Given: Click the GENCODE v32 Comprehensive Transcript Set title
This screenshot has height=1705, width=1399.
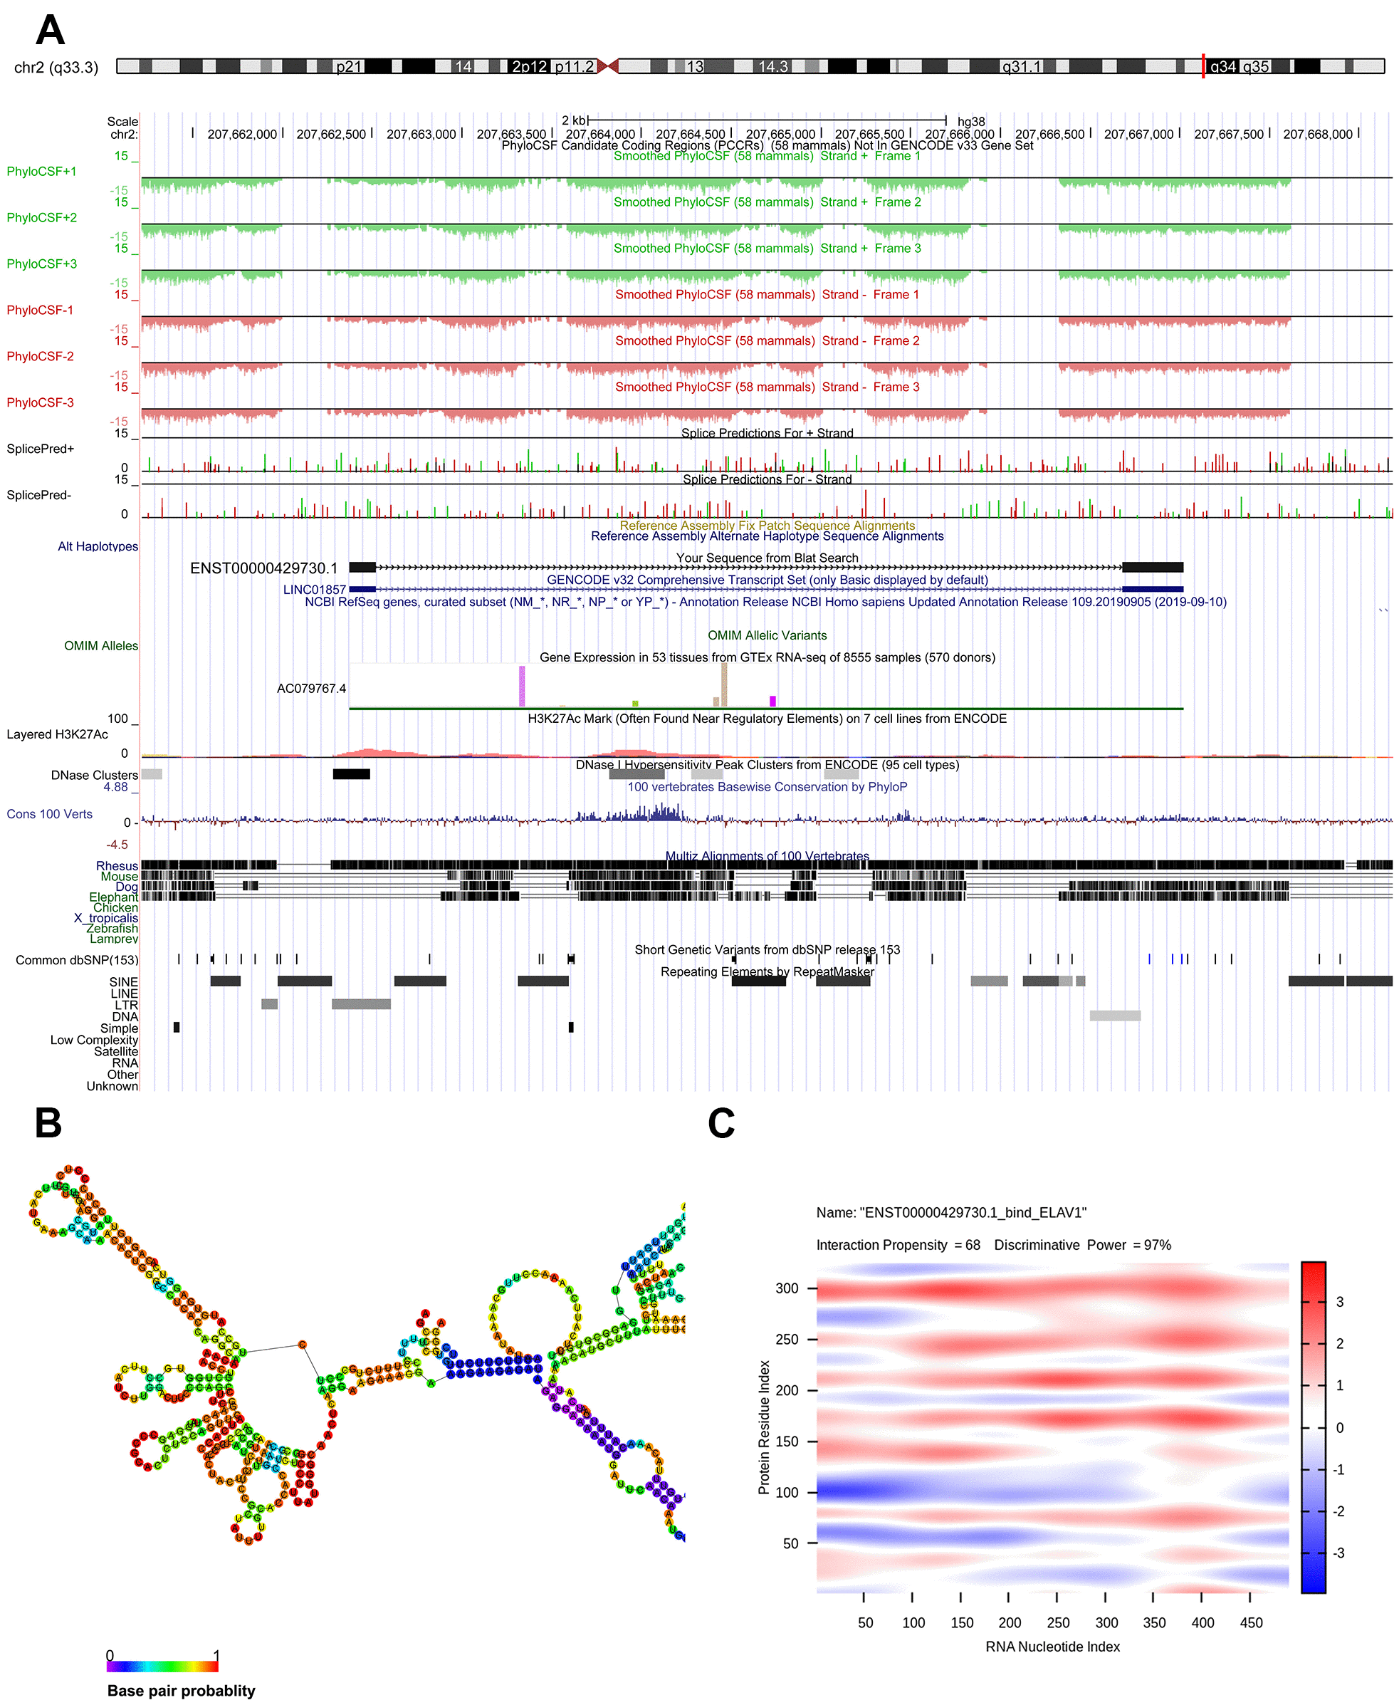Looking at the screenshot, I should pyautogui.click(x=767, y=580).
